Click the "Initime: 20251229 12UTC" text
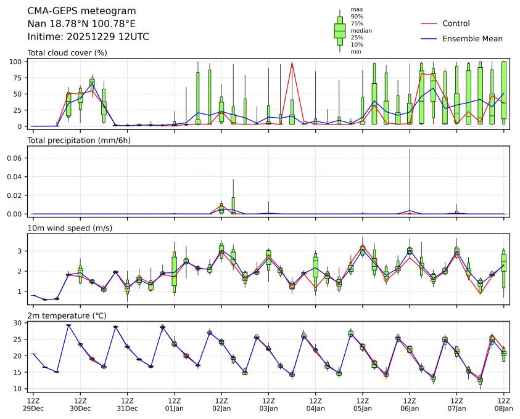Image resolution: width=520 pixels, height=419 pixels. (88, 37)
